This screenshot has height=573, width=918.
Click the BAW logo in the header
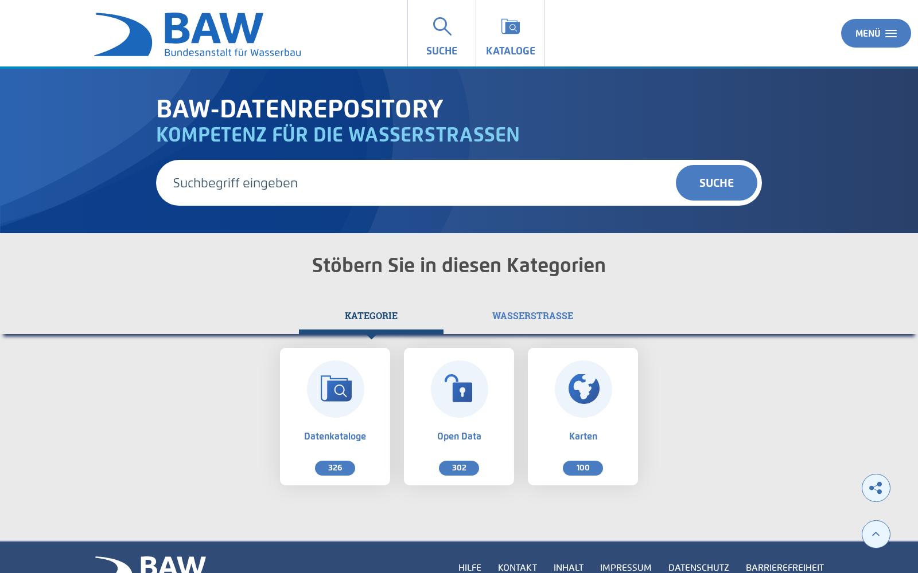[x=197, y=34]
